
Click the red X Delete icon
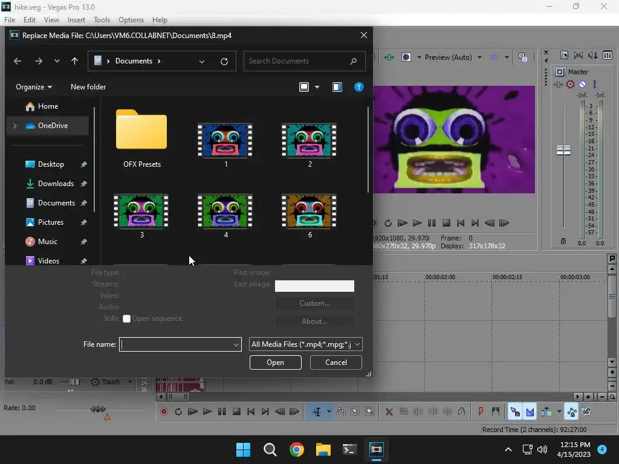pos(389,411)
